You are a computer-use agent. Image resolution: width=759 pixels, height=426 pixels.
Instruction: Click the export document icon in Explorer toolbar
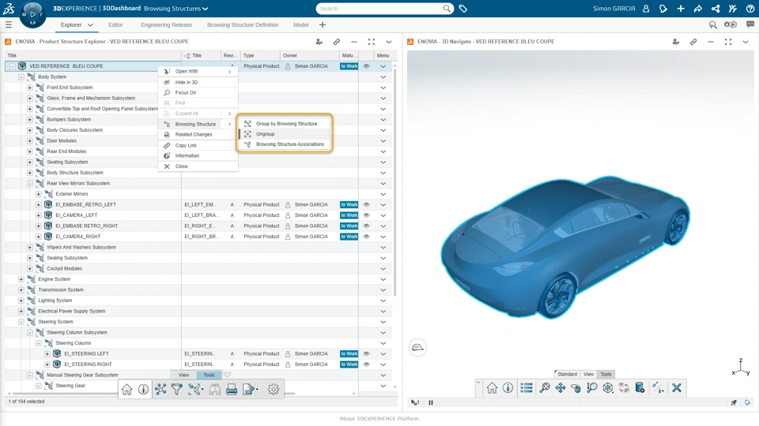[x=249, y=389]
